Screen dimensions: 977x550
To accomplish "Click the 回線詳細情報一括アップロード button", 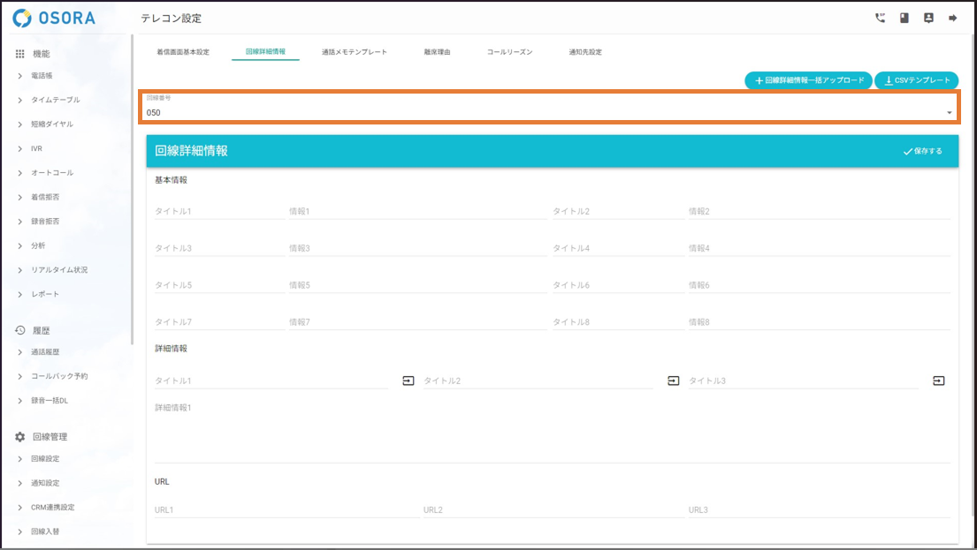I will [808, 80].
